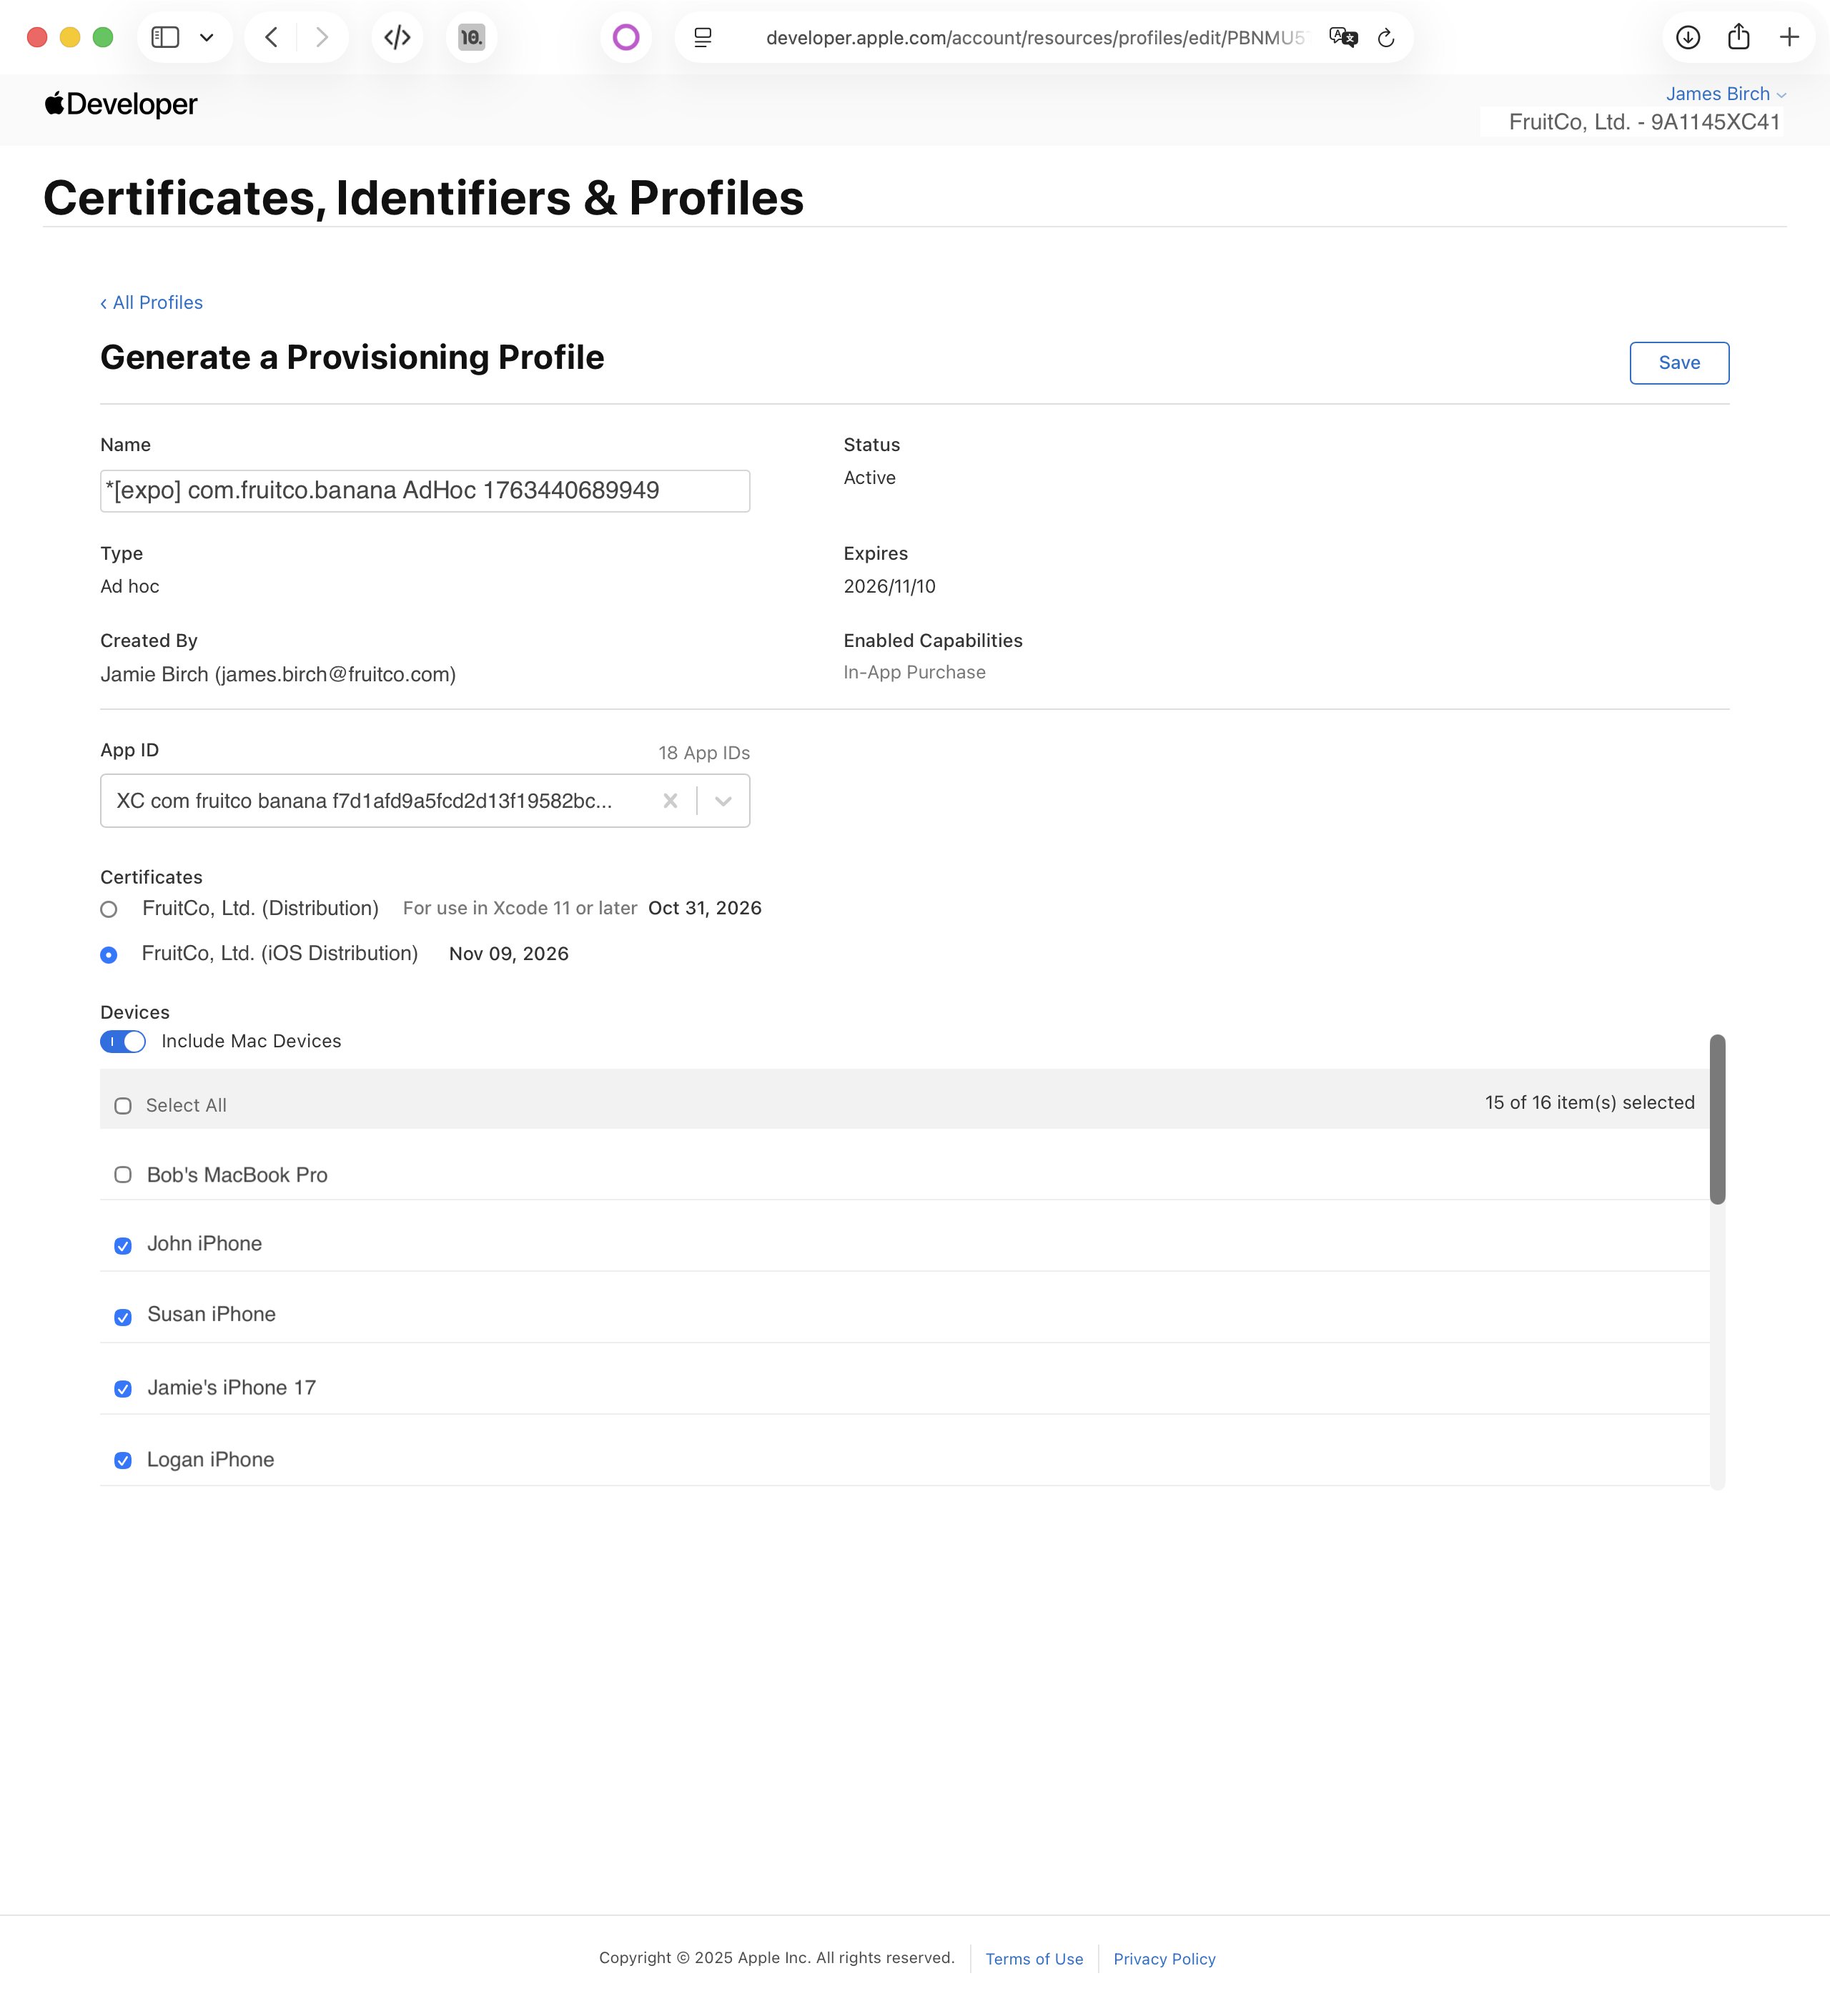This screenshot has height=2016, width=1830.
Task: Click the devices list scrollbar thumb
Action: click(x=1717, y=1119)
